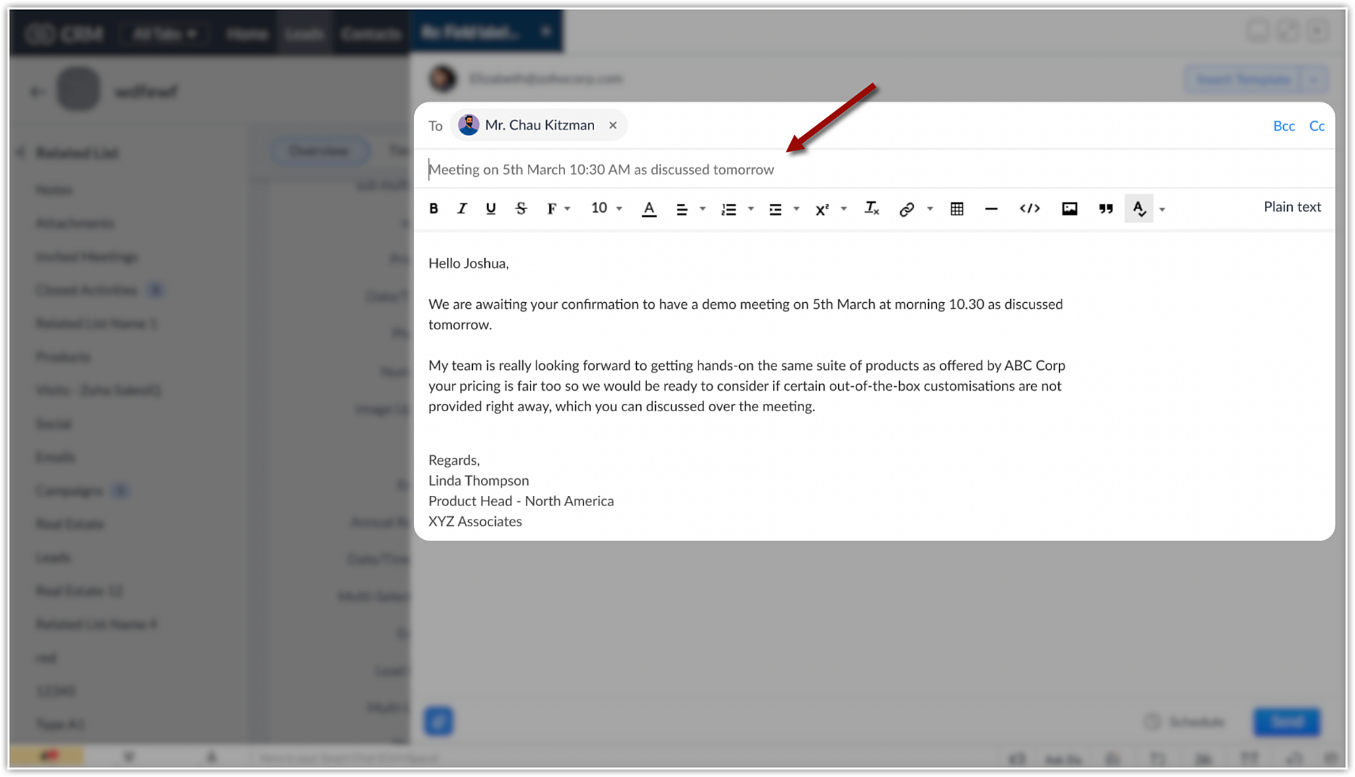Toggle bold formatting
Viewport: 1355px width, 777px height.
434,209
